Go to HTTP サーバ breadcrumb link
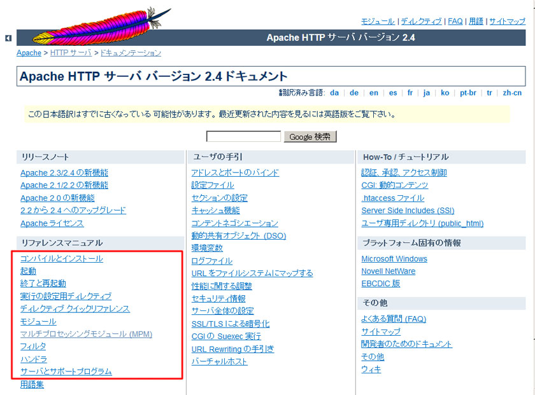The height and width of the screenshot is (395, 535). tap(71, 53)
